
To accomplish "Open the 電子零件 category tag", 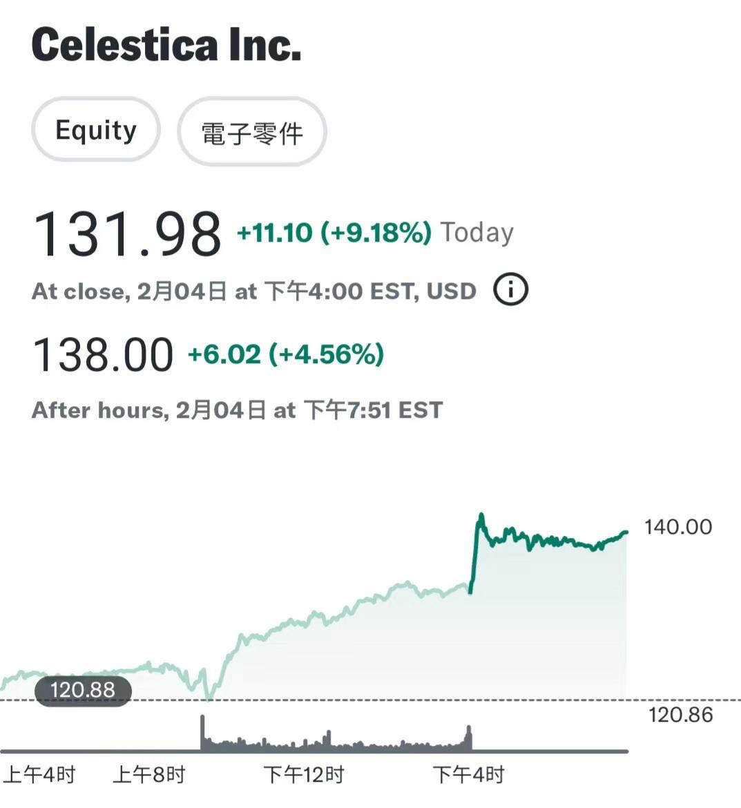I will (252, 132).
